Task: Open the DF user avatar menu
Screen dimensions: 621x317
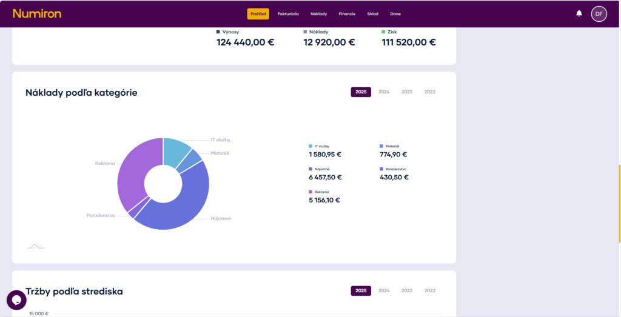Action: coord(599,13)
